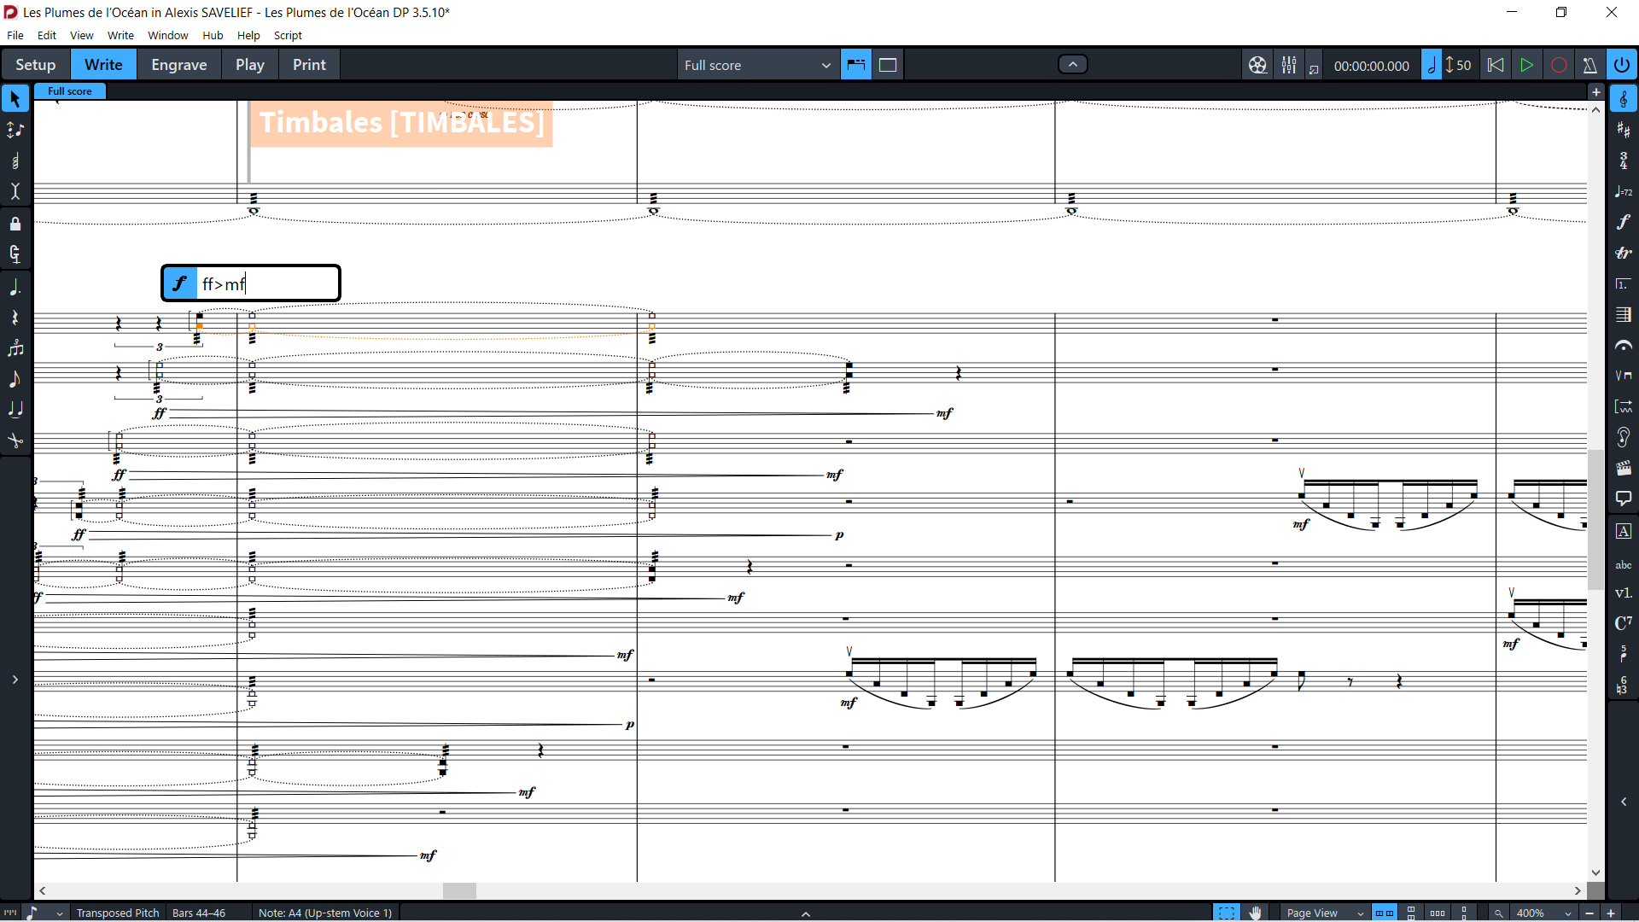Expand the left panel

(15, 680)
